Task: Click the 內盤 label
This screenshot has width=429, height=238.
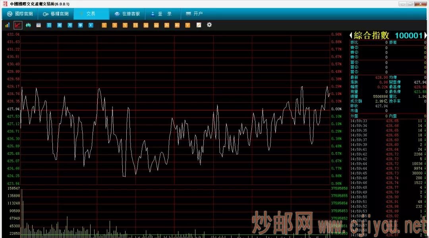Action: click(x=392, y=116)
